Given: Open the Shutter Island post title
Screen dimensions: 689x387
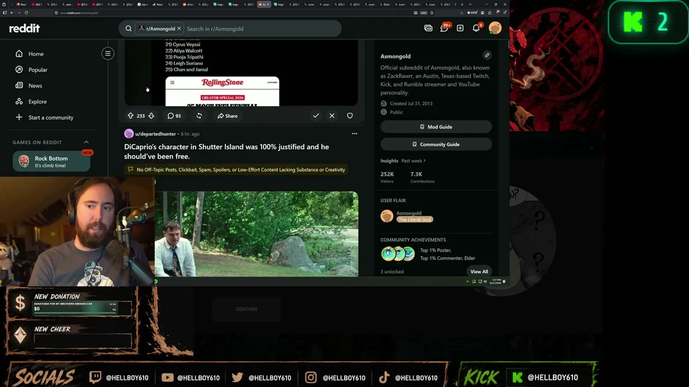Looking at the screenshot, I should pos(227,152).
